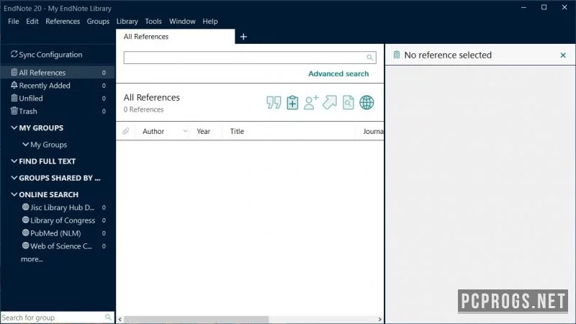
Task: Open the References menu
Action: pos(63,22)
